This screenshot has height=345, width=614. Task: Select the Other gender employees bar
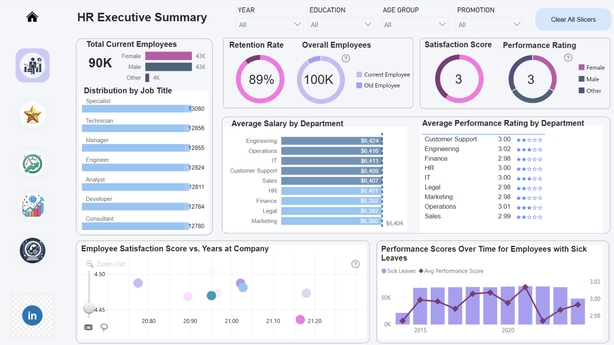coord(147,78)
